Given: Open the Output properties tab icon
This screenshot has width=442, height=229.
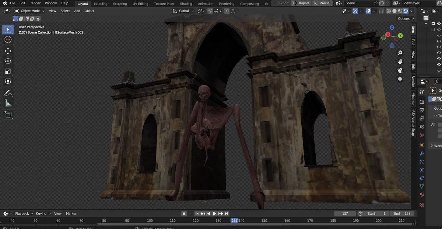Looking at the screenshot, I should point(422,110).
